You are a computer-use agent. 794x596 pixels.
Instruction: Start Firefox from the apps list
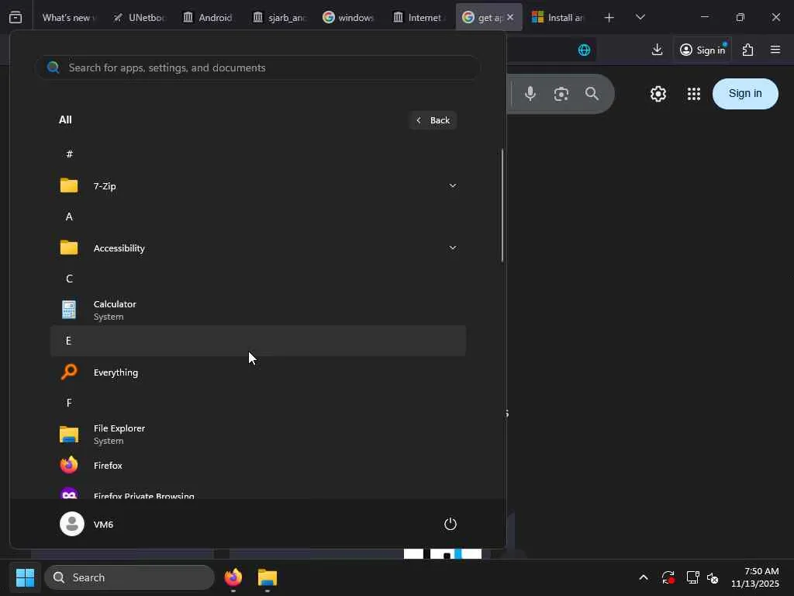(258, 465)
